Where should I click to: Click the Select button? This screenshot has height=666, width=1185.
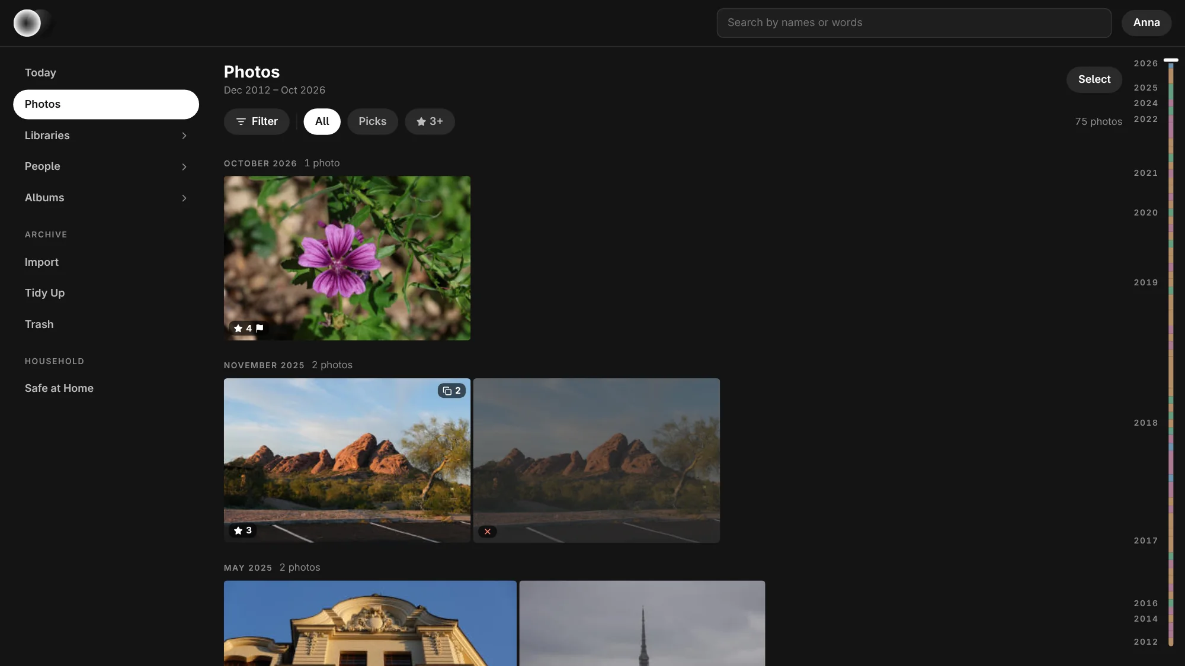tap(1094, 79)
